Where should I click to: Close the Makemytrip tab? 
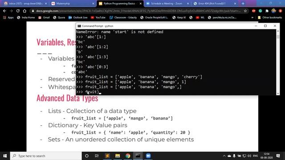point(93,4)
